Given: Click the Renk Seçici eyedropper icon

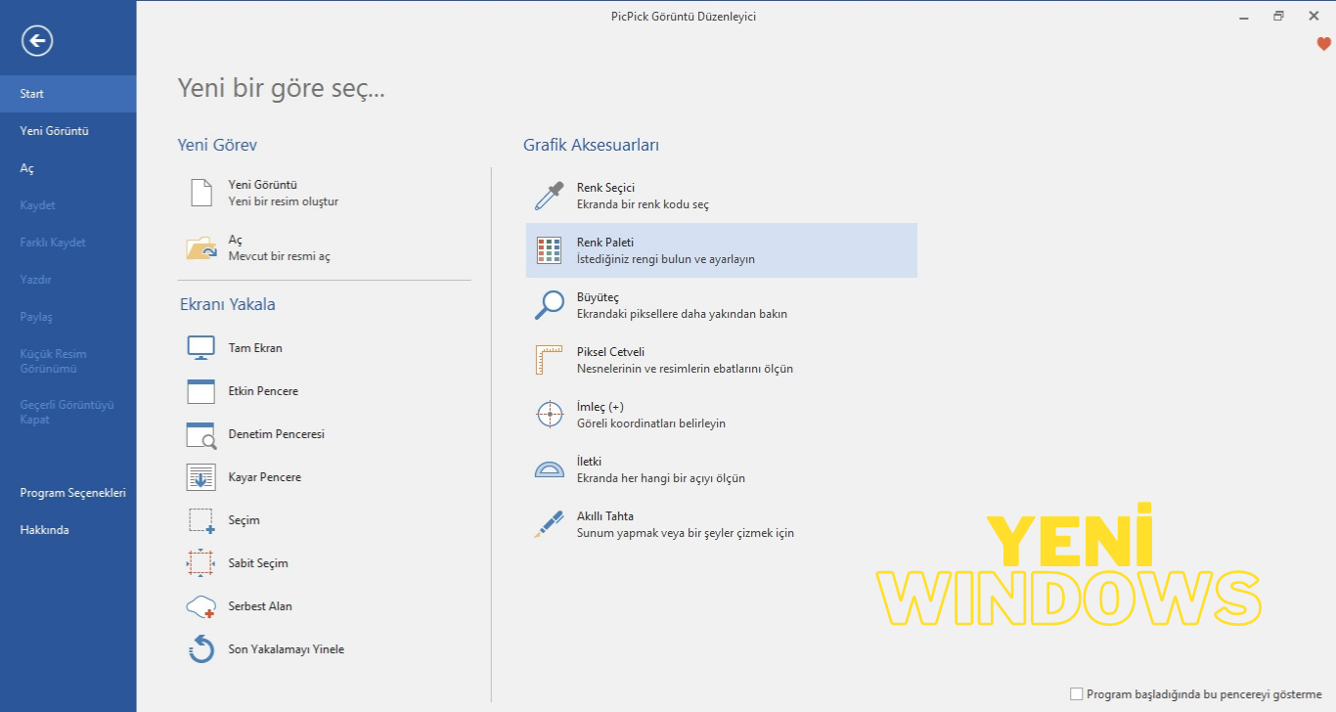Looking at the screenshot, I should coord(549,196).
